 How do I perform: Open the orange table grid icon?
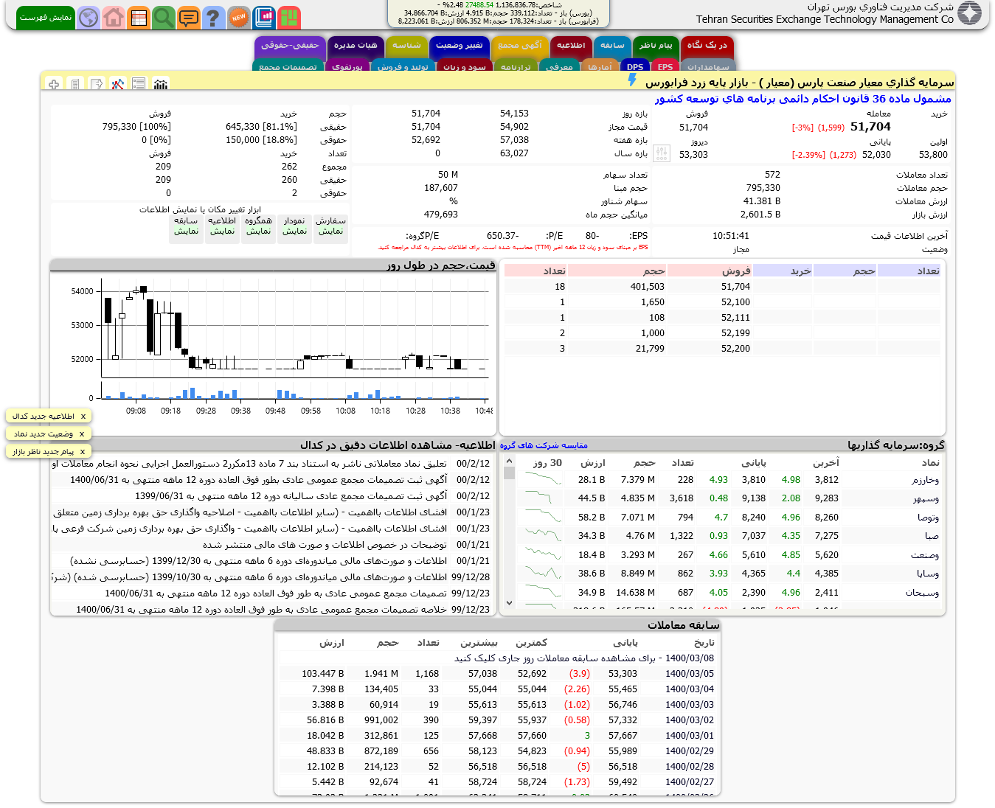(x=139, y=17)
